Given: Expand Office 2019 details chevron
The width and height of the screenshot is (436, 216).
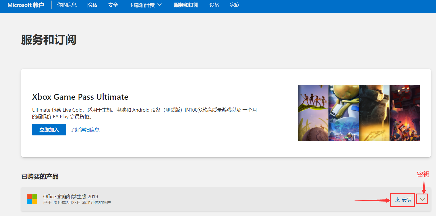Looking at the screenshot, I should tap(423, 199).
